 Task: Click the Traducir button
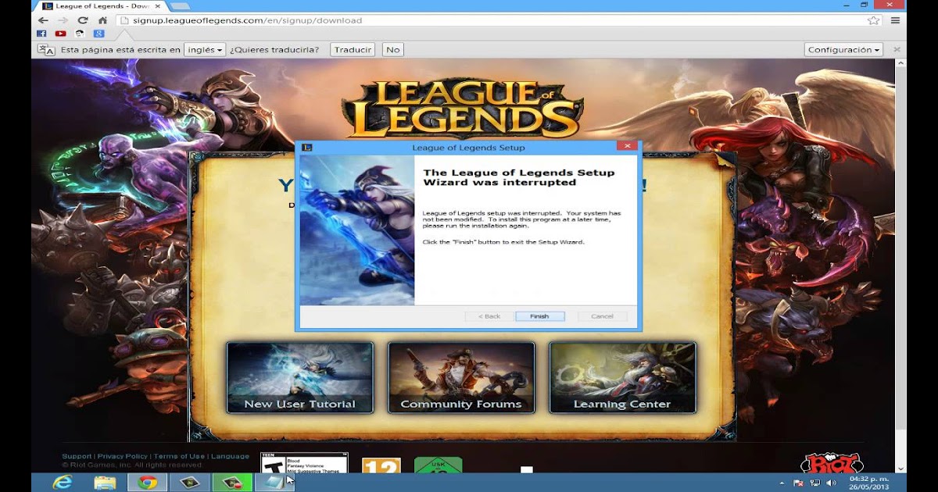[x=353, y=49]
